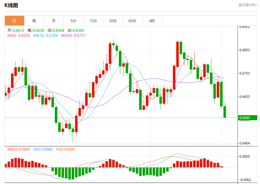The height and width of the screenshot is (184, 260).
Task: Click the MACD value label
Action: pyautogui.click(x=19, y=149)
